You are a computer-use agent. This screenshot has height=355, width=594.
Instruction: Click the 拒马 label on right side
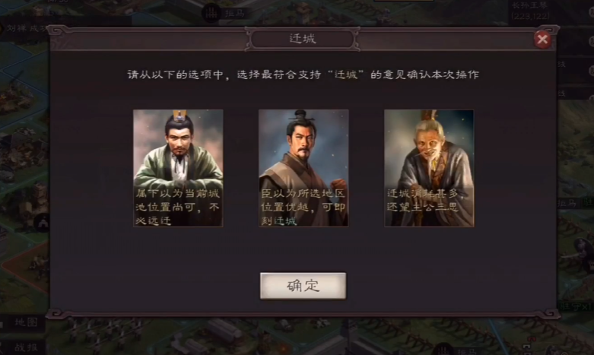tap(567, 204)
